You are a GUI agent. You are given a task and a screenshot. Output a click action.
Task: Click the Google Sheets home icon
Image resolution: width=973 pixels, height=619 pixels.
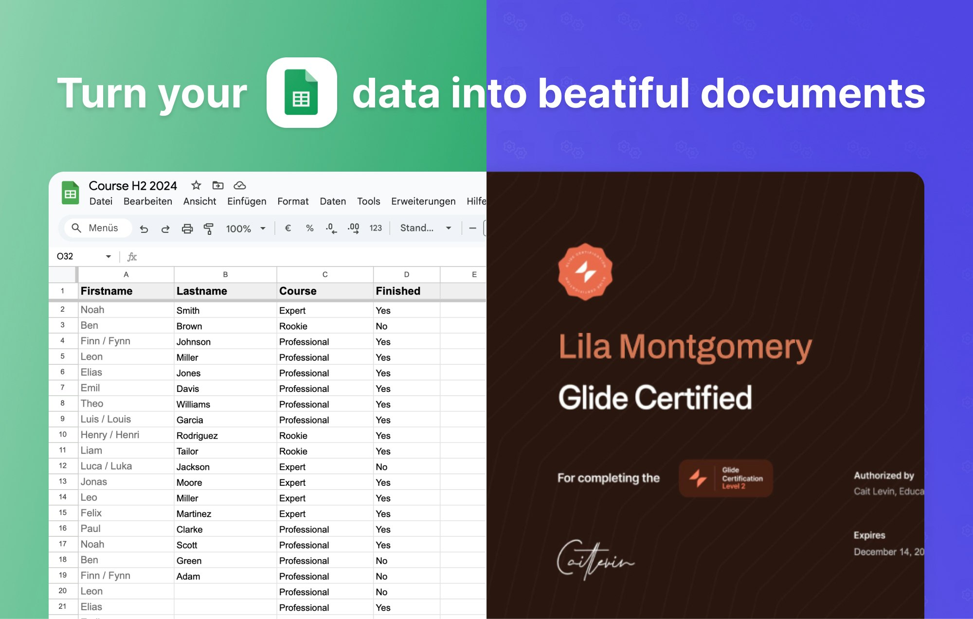pos(71,193)
